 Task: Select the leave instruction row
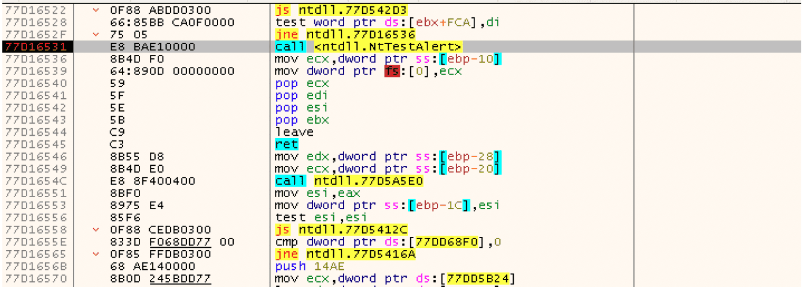pyautogui.click(x=294, y=132)
